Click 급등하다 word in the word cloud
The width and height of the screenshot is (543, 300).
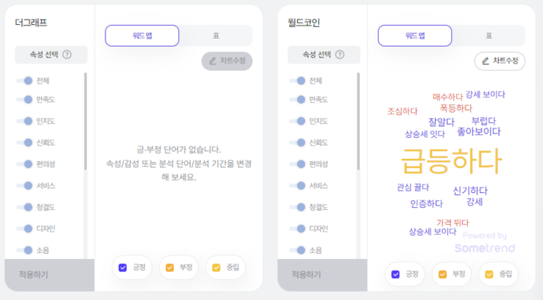click(451, 161)
